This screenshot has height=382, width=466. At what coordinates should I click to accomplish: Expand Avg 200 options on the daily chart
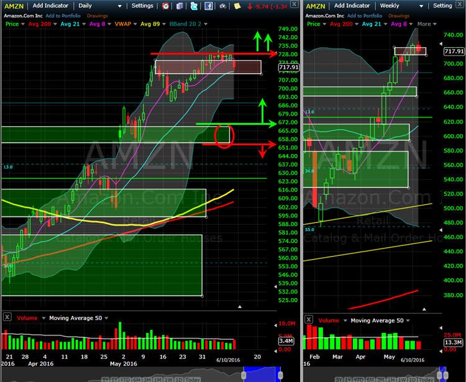click(55, 24)
